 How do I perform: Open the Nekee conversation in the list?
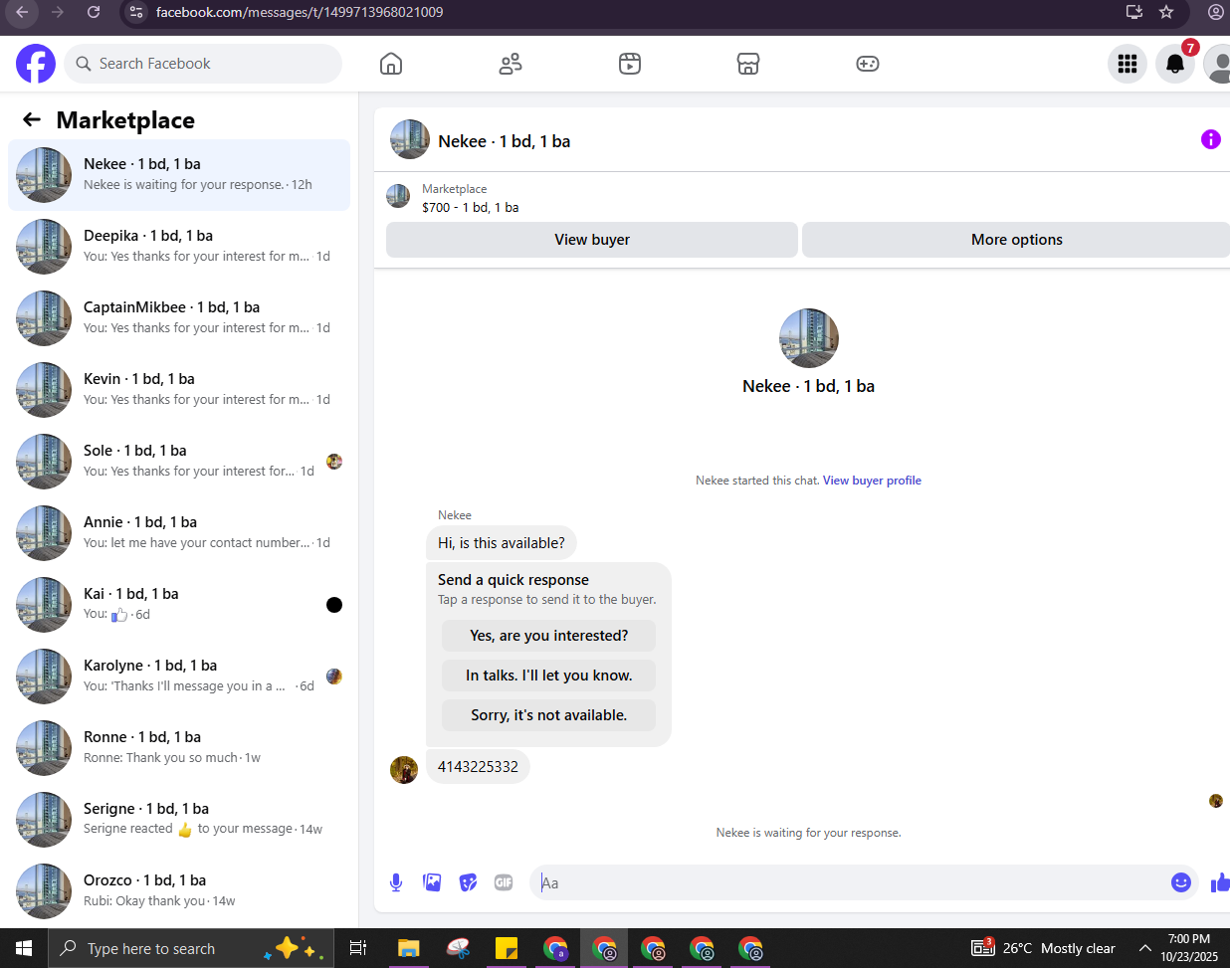(x=179, y=175)
